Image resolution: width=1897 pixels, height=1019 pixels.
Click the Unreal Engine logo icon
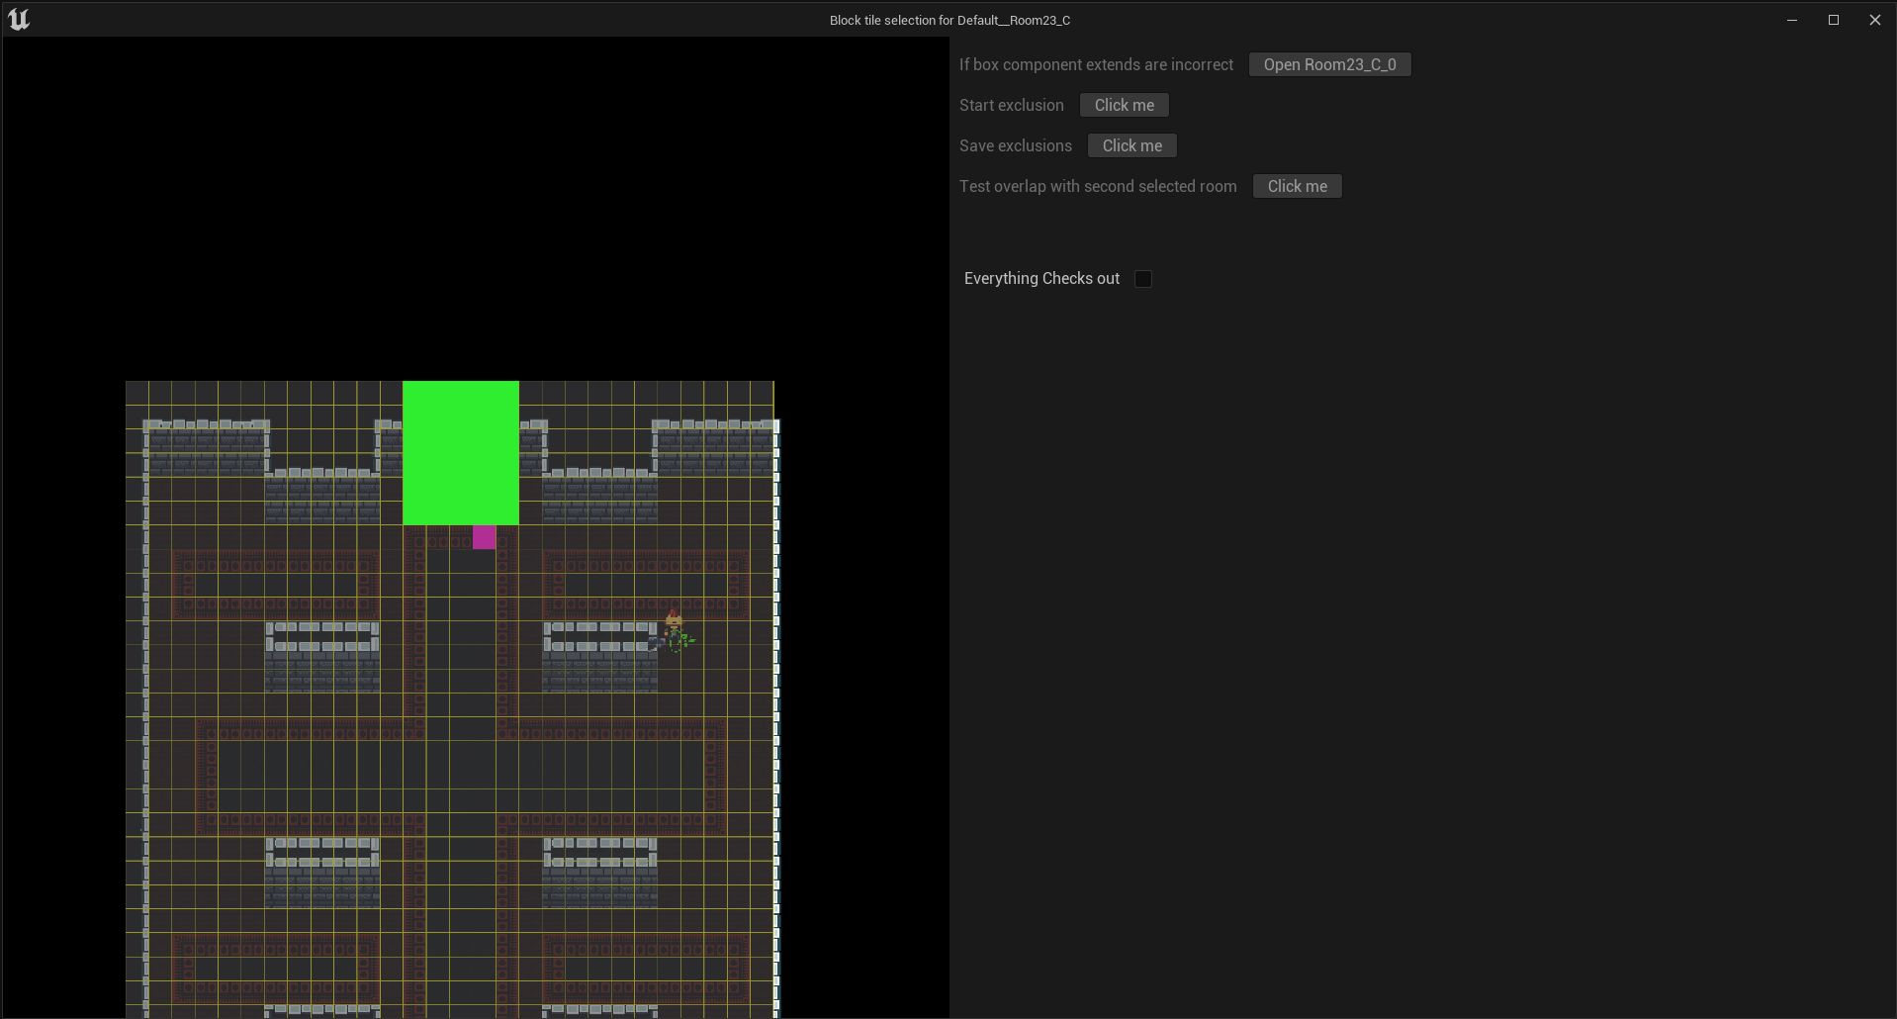coord(19,20)
